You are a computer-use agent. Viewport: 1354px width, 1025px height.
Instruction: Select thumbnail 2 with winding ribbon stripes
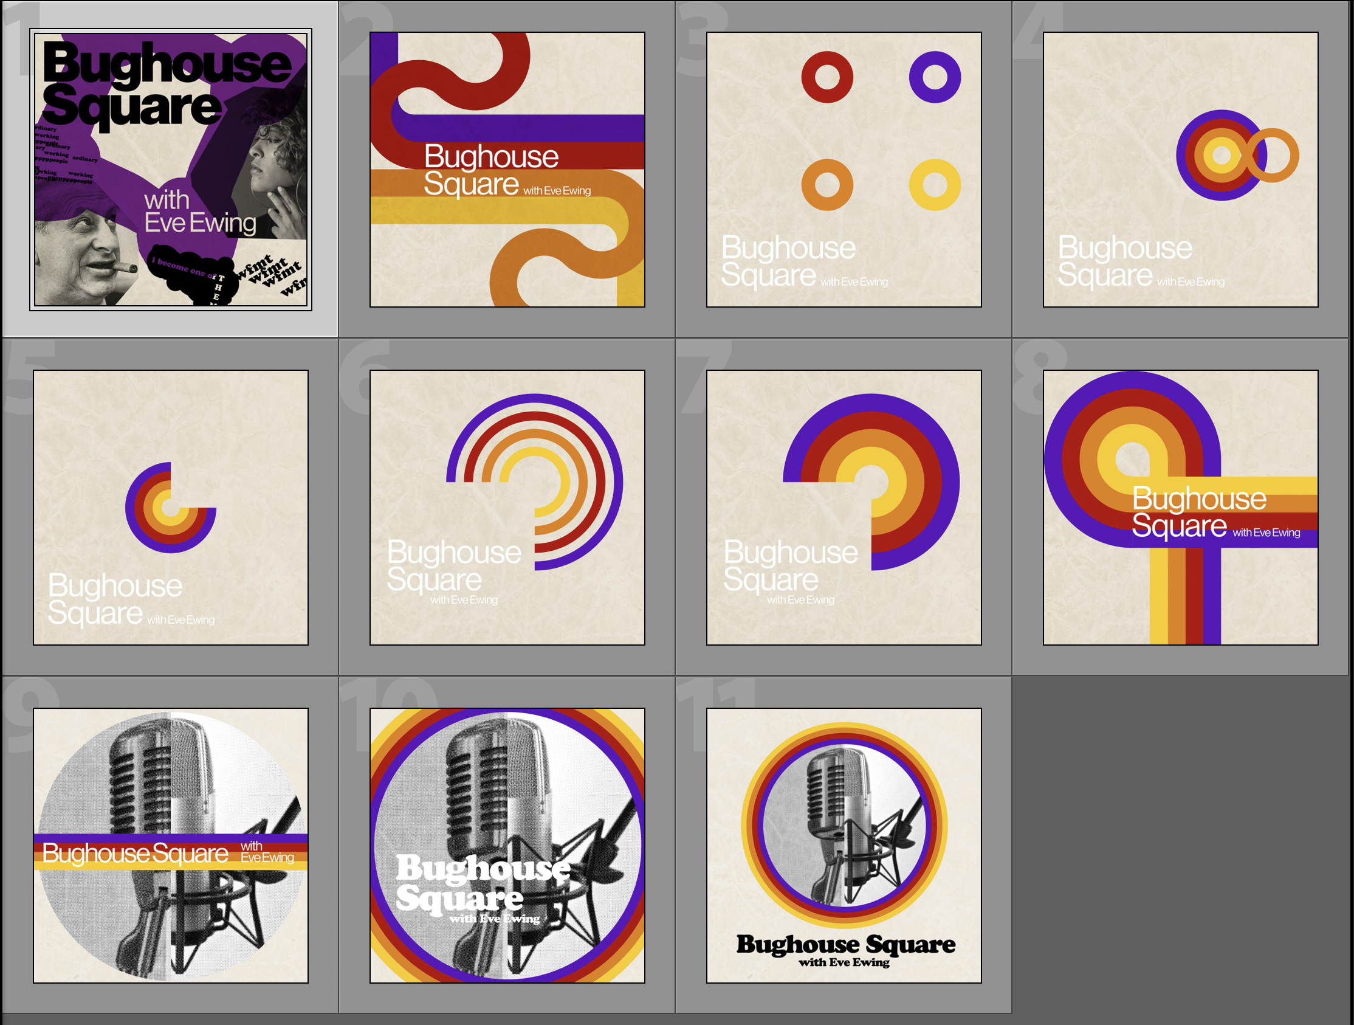[x=507, y=170]
